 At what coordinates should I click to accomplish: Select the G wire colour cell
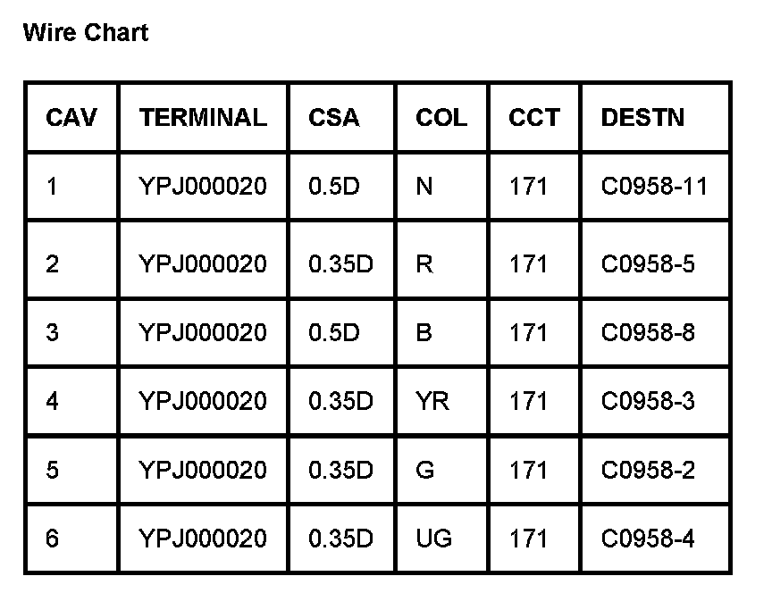click(x=425, y=470)
